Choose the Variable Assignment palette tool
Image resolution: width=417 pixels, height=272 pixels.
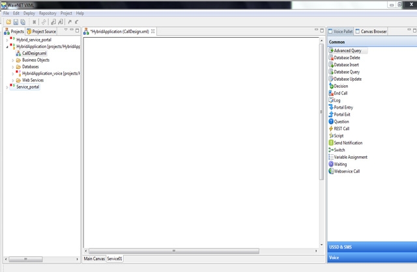coord(350,157)
